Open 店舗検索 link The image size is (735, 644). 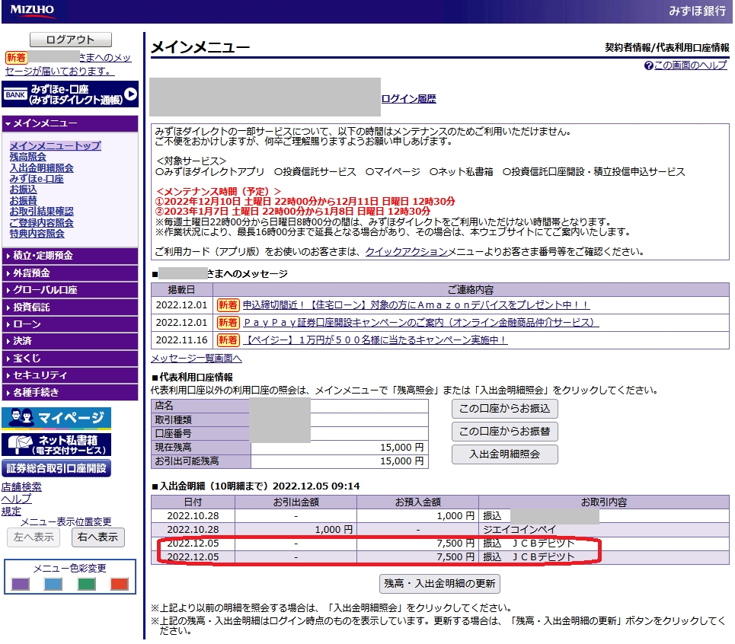point(21,486)
